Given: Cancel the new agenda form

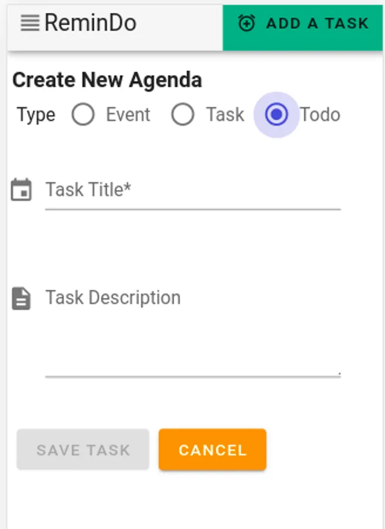Looking at the screenshot, I should tap(212, 450).
